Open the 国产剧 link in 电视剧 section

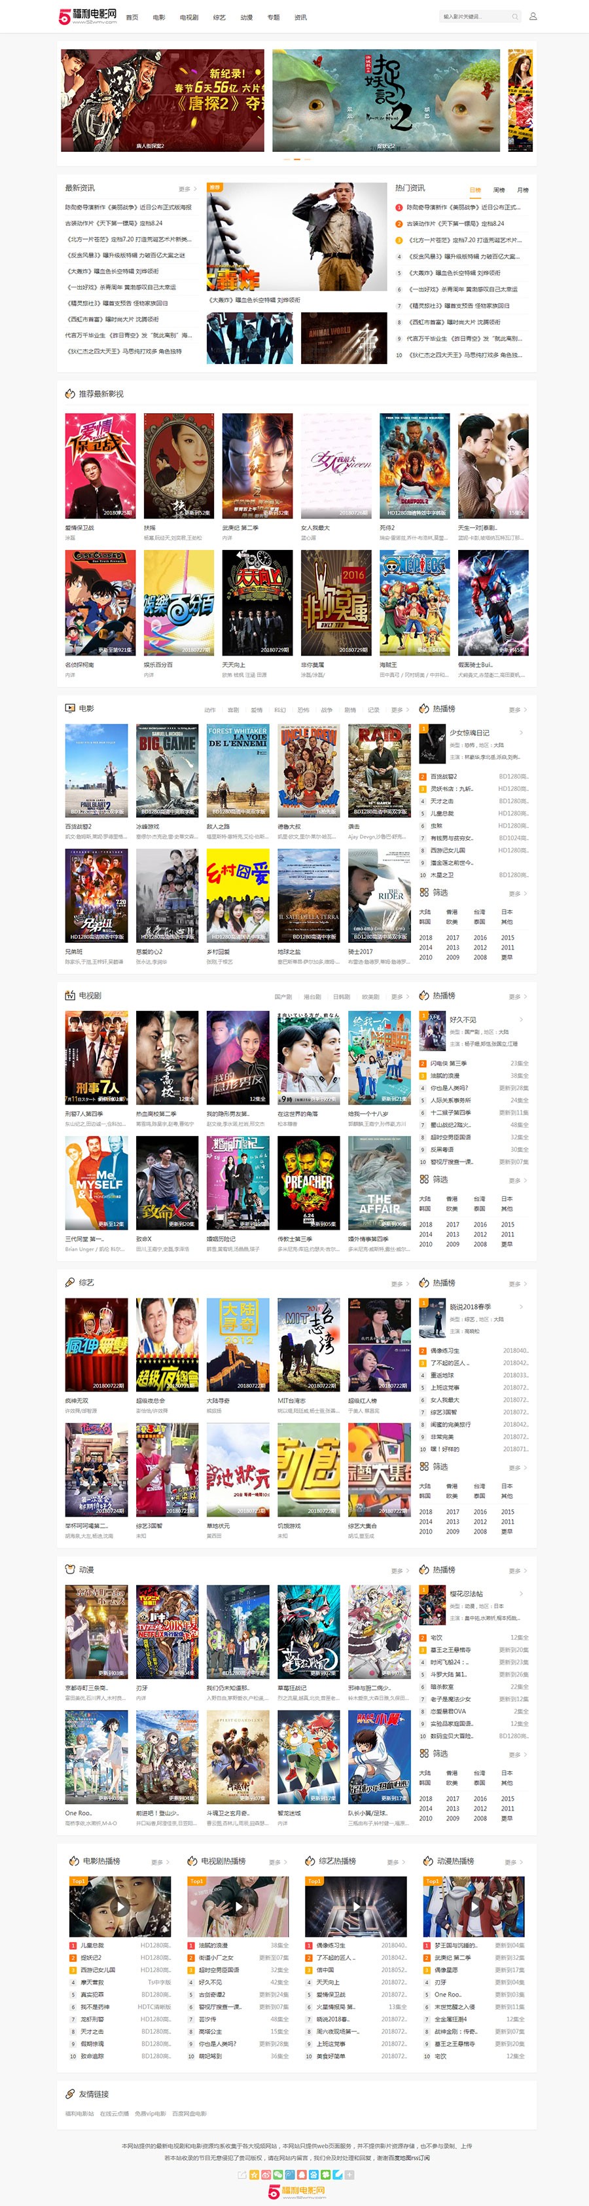283,996
